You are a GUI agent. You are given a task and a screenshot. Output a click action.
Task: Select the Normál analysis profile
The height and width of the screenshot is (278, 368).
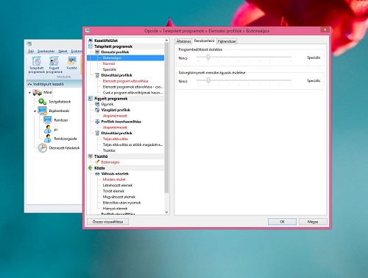pos(109,63)
